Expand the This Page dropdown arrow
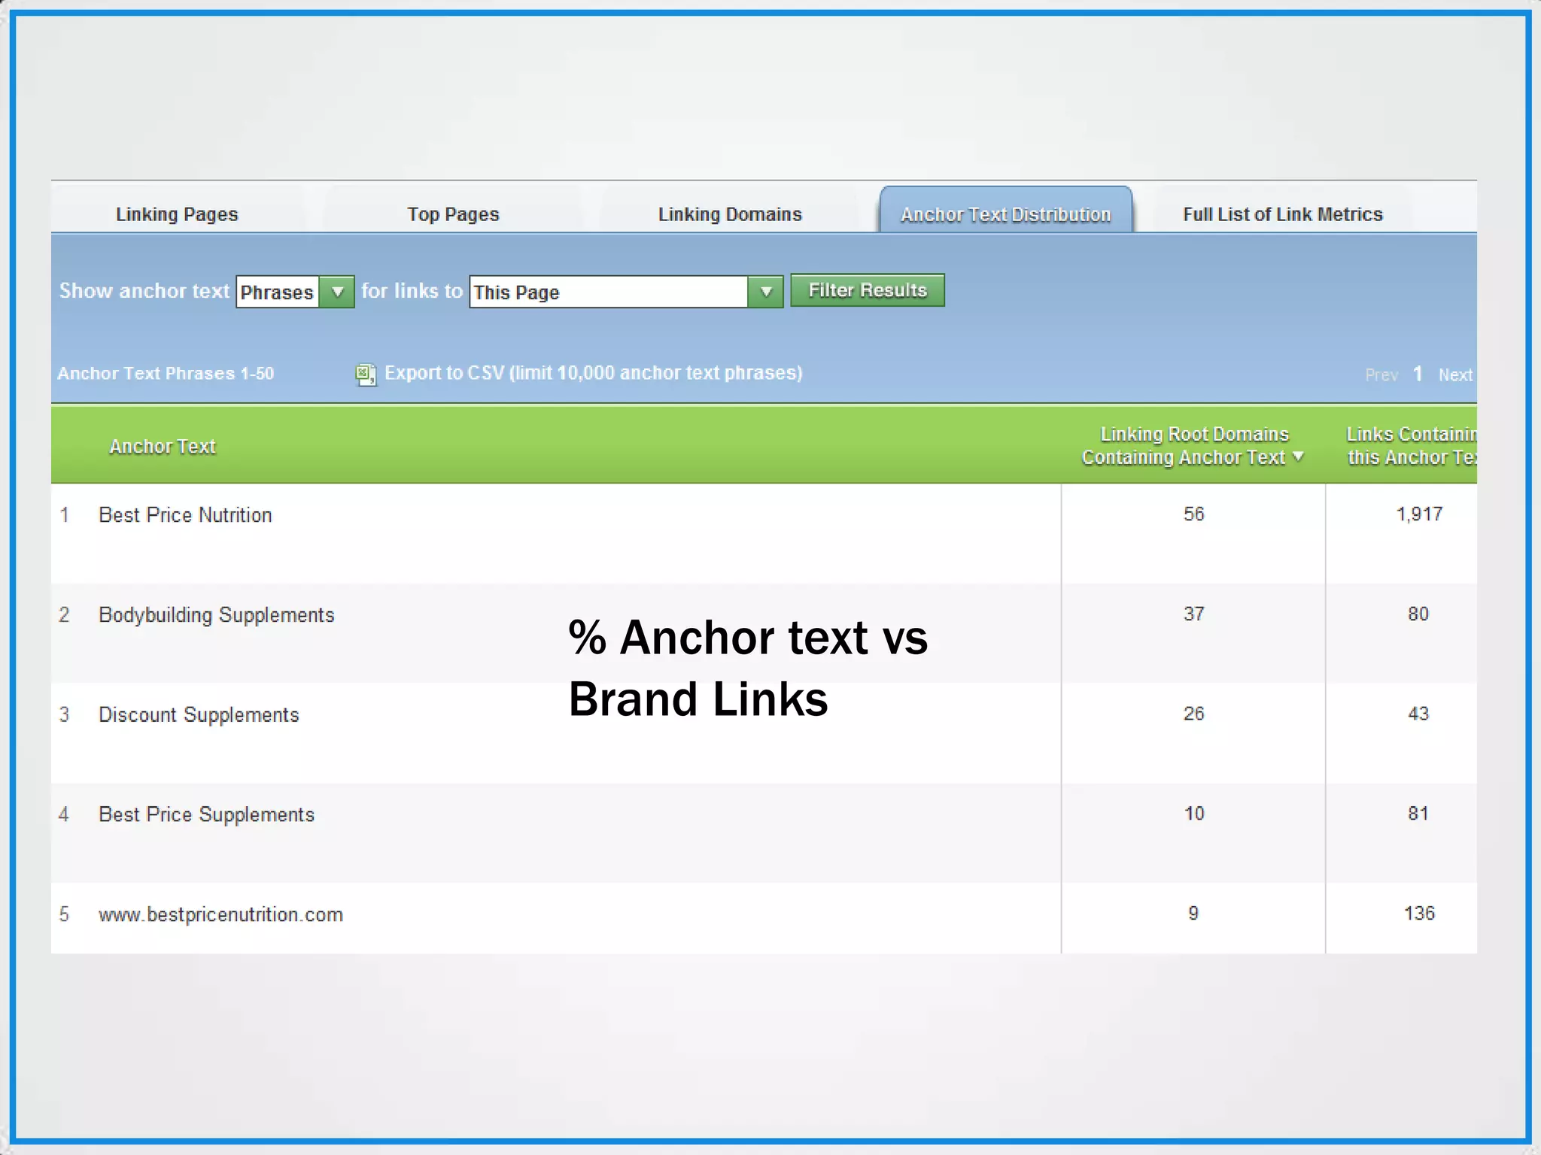This screenshot has width=1541, height=1155. click(x=765, y=292)
